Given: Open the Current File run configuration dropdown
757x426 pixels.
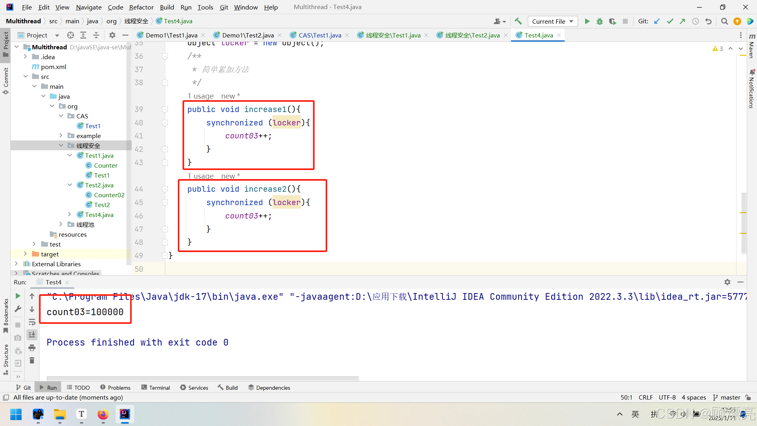Looking at the screenshot, I should 552,21.
